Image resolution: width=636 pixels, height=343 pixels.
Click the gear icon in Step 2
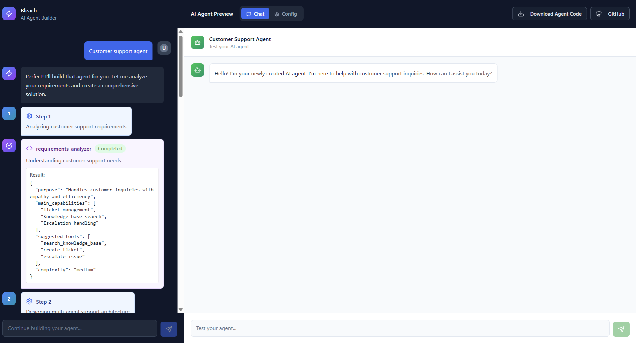click(29, 301)
